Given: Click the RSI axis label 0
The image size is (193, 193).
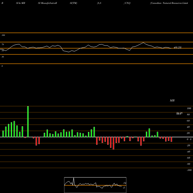Looking at the screenshot, I should point(2,66).
